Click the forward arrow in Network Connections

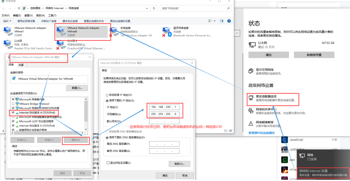10,8
